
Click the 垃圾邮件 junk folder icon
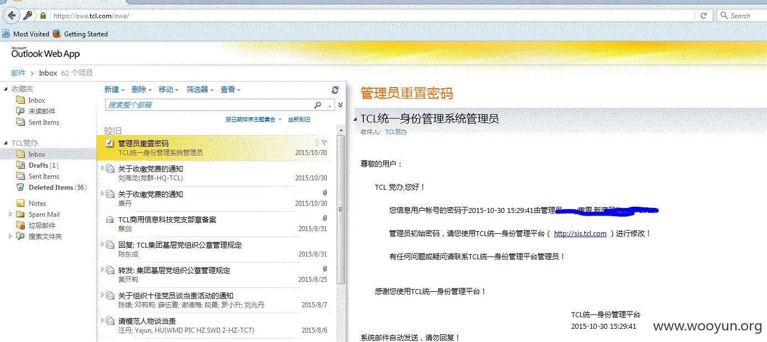[20, 226]
